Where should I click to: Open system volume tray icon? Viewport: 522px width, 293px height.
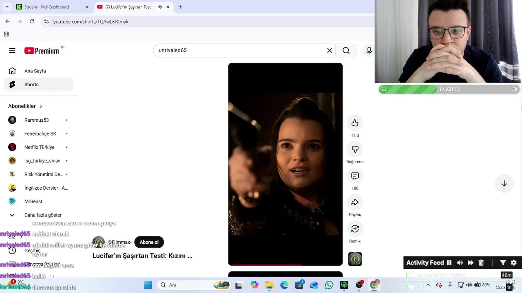(x=469, y=285)
